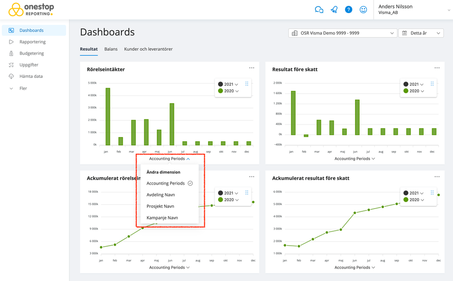Click Rörelseintäkter legend drag handle
The height and width of the screenshot is (281, 453).
click(247, 84)
